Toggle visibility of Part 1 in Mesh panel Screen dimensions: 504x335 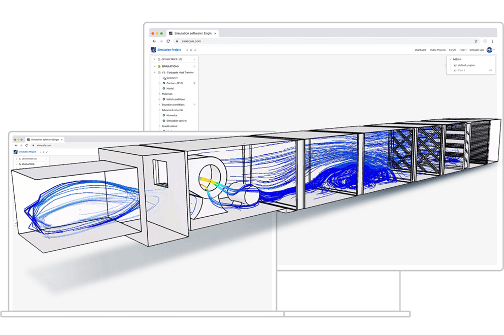pyautogui.click(x=491, y=70)
